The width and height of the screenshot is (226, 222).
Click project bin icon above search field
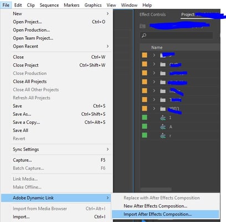(142, 26)
